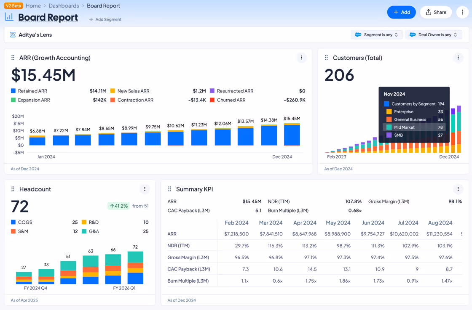The height and width of the screenshot is (310, 472).
Task: Click the $12.06M ARR bar
Action: (223, 137)
